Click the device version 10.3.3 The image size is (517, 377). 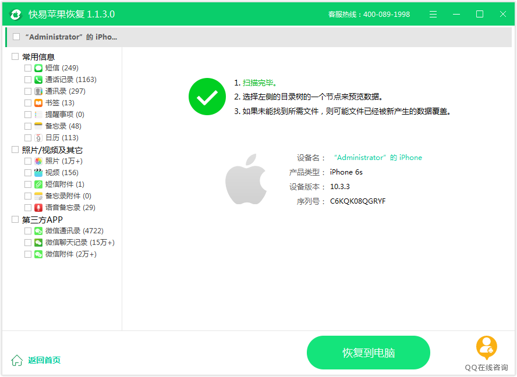click(340, 187)
